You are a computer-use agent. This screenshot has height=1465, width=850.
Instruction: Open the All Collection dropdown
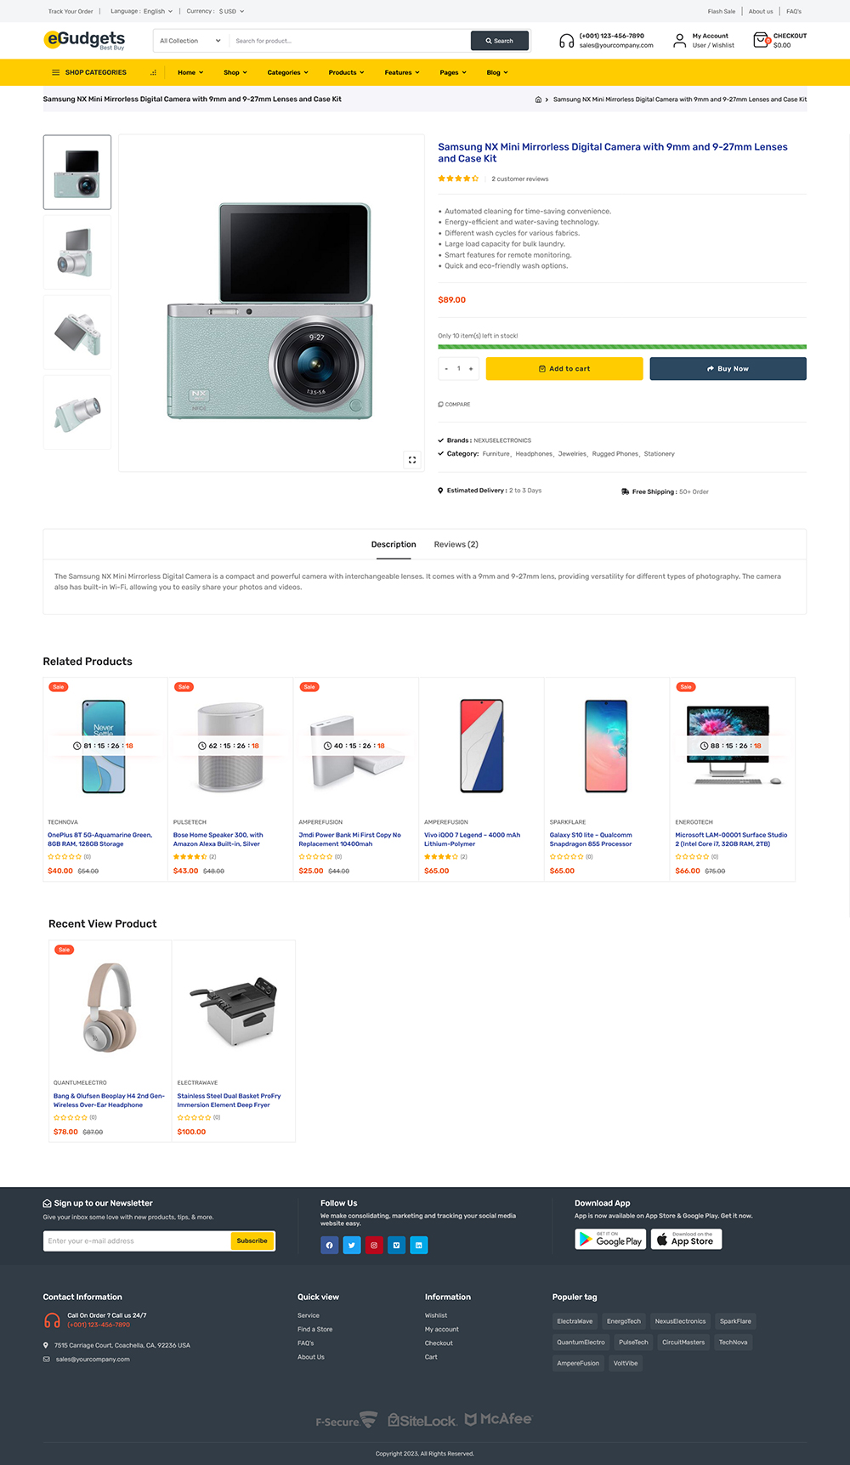coord(190,41)
